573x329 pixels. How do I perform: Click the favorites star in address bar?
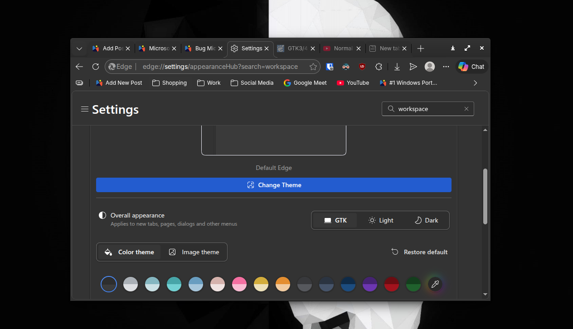pos(313,67)
